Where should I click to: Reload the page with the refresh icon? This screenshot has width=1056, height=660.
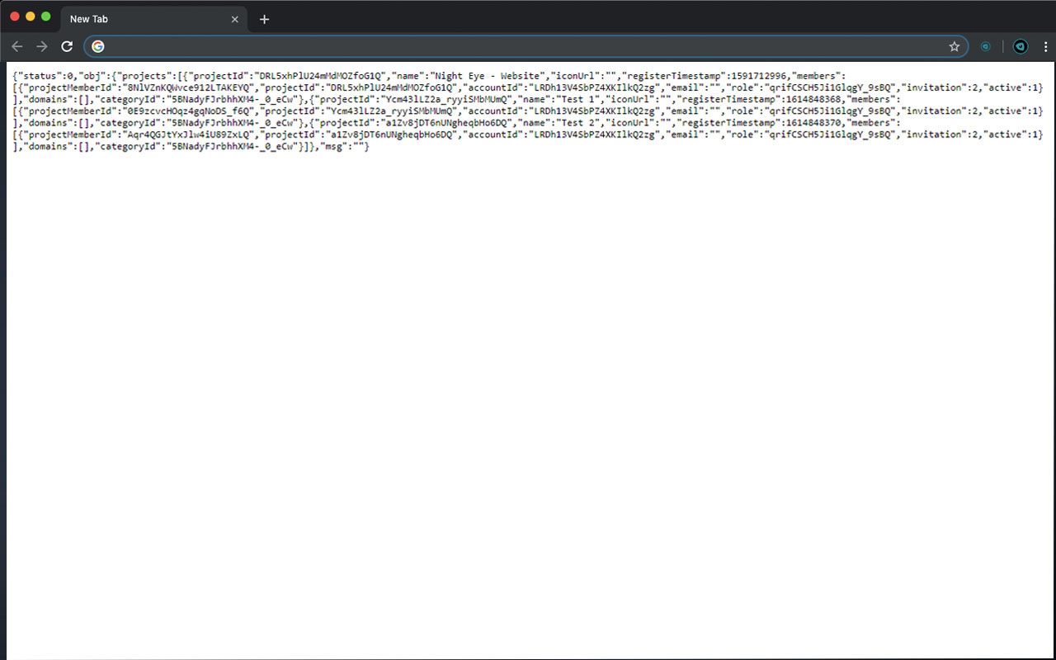click(x=67, y=46)
